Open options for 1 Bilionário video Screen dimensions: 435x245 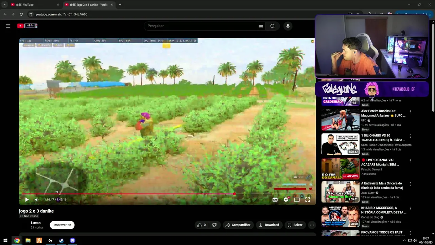[411, 136]
